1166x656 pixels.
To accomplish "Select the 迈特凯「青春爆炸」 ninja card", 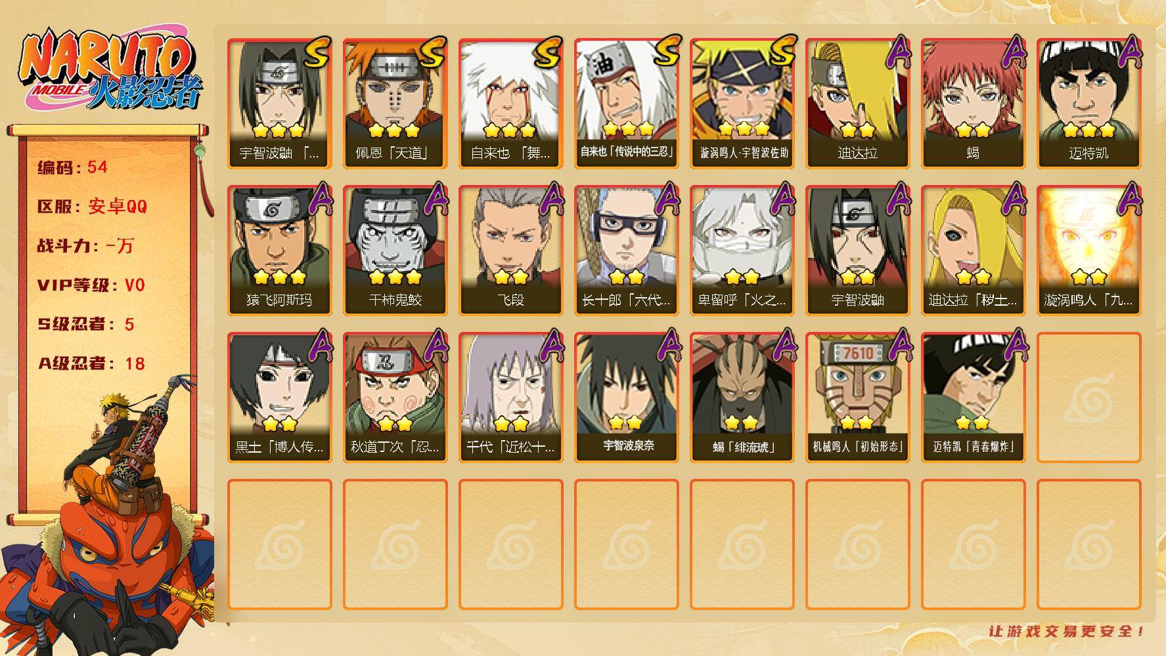I will coord(973,398).
